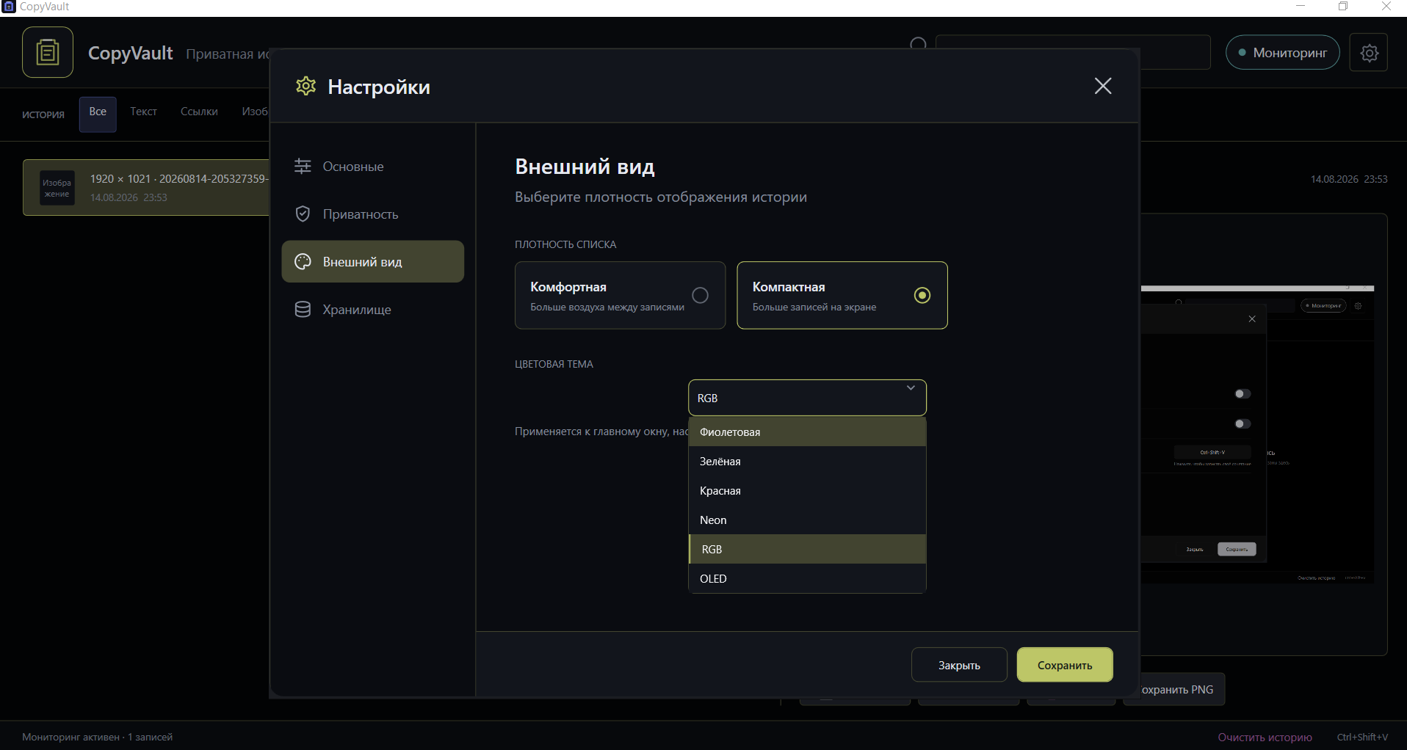The height and width of the screenshot is (750, 1407).
Task: Click the gear icon beside the Настройки title
Action: [305, 86]
